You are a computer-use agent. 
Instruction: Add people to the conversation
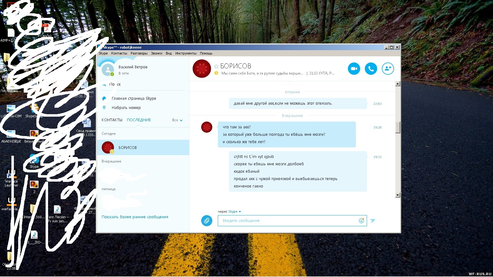pos(388,69)
